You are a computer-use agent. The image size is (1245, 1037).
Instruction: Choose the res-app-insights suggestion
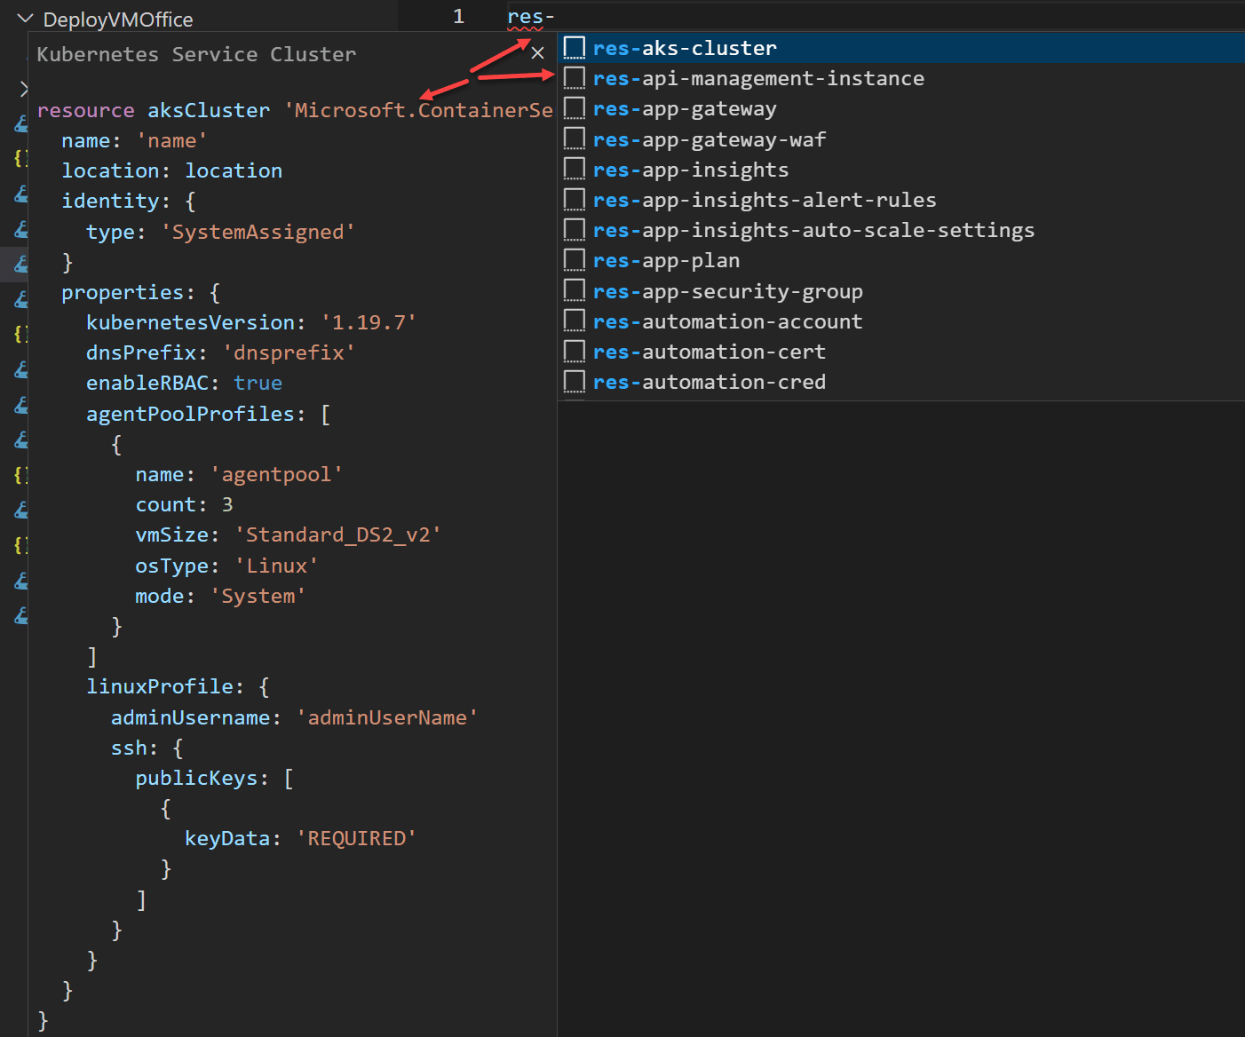tap(900, 170)
